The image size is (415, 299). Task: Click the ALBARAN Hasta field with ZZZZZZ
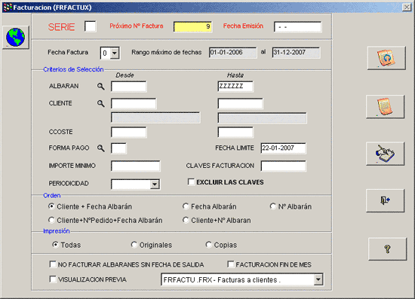point(235,87)
